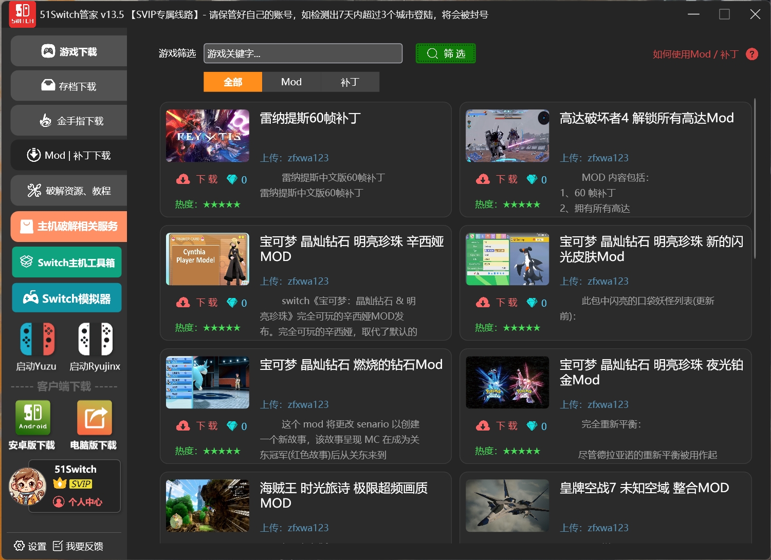Screen dimensions: 771x560
Task: Click the 电脑版下载 orange share icon
Action: [x=95, y=417]
